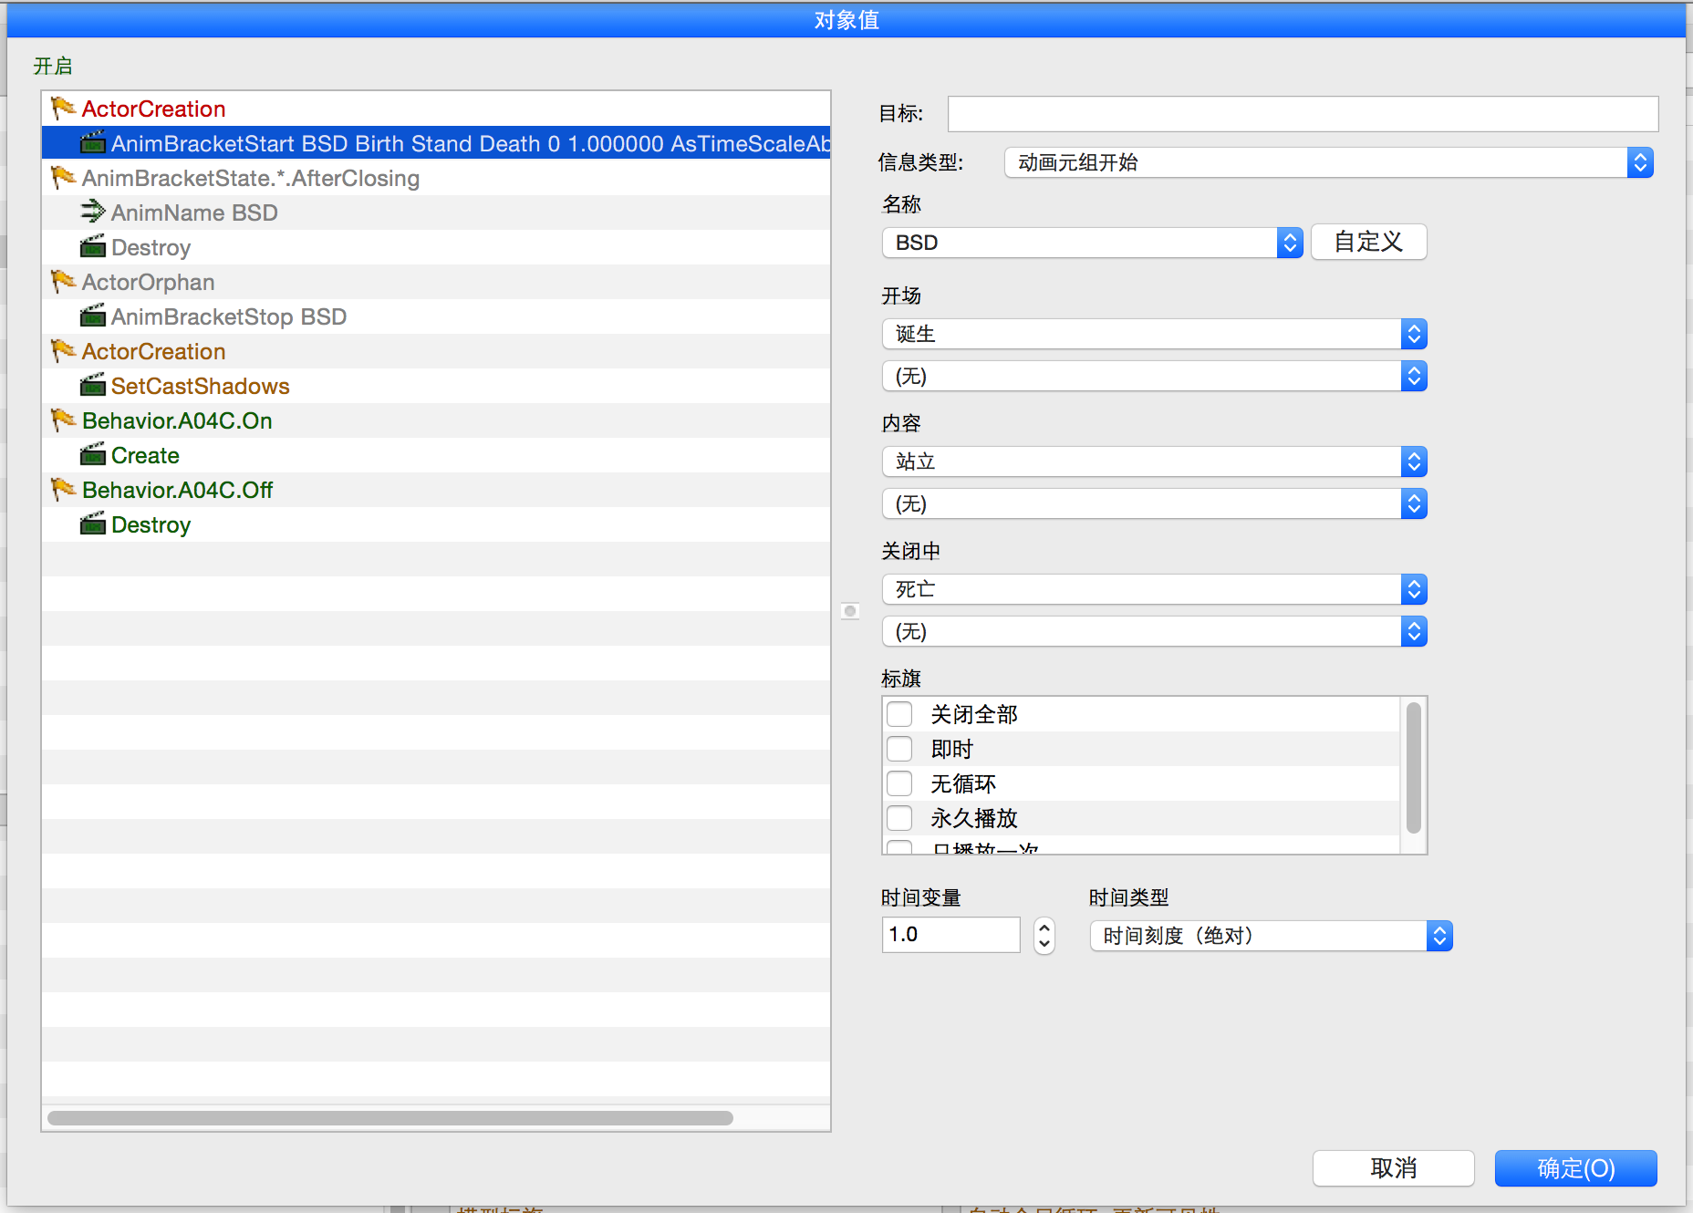Select the green Destroy message row
Viewport: 1693px width, 1213px height.
pyautogui.click(x=436, y=524)
